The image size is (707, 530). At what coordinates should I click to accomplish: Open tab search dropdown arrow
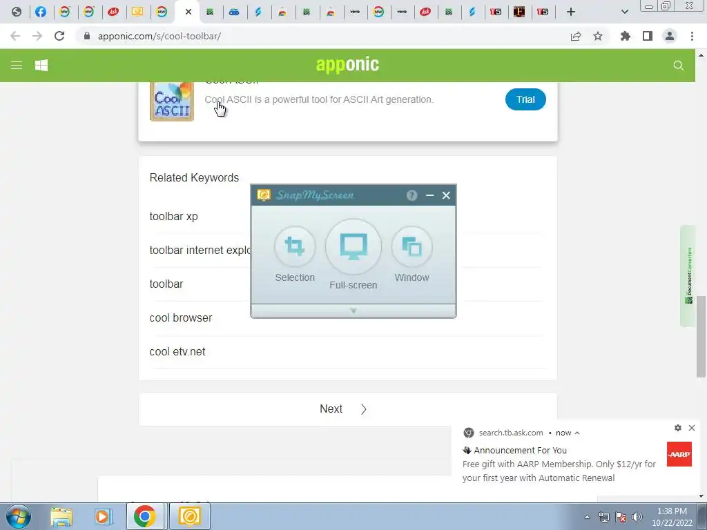click(624, 12)
